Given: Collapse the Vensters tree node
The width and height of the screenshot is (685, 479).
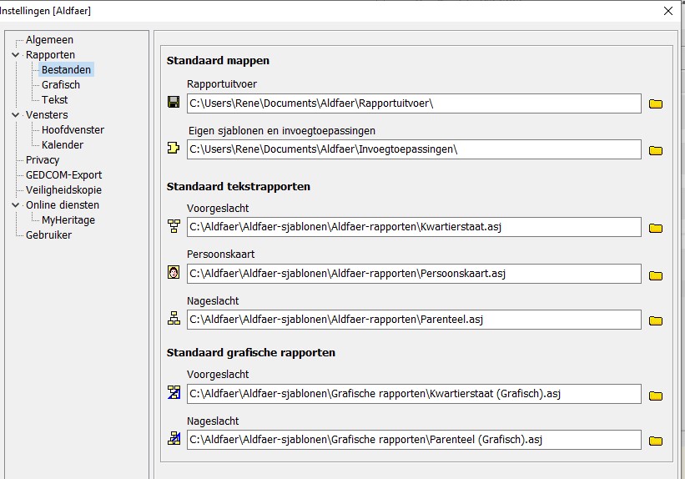Looking at the screenshot, I should coord(15,115).
